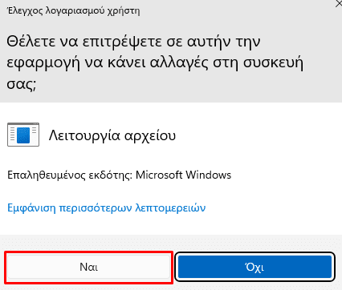The height and width of the screenshot is (290, 342).
Task: Confirm elevation with the Ναι option
Action: pos(89,267)
